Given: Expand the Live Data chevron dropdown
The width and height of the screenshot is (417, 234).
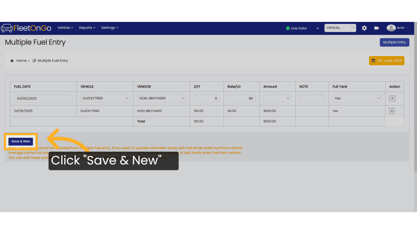Looking at the screenshot, I should [x=317, y=28].
